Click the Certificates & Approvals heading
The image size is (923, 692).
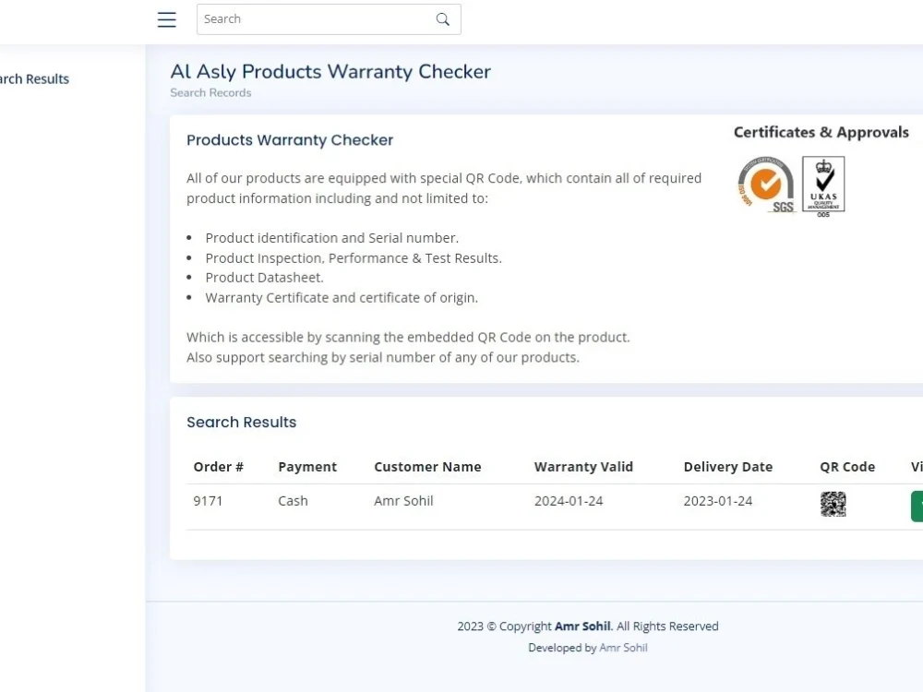(821, 132)
